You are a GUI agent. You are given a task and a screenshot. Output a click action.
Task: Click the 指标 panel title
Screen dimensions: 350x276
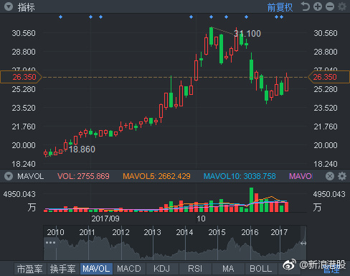pyautogui.click(x=26, y=7)
